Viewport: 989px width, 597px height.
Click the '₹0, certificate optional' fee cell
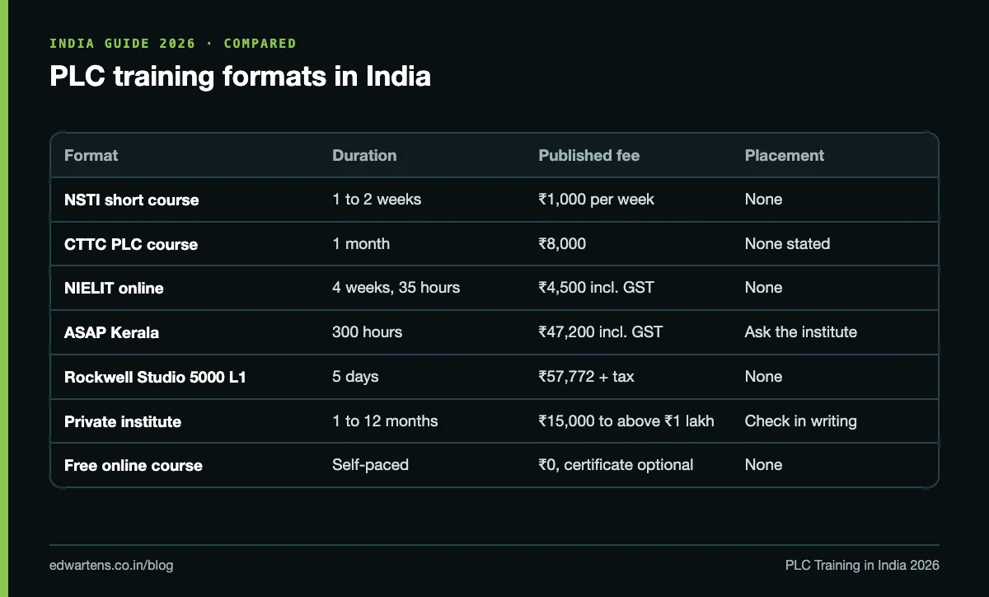pyautogui.click(x=616, y=465)
